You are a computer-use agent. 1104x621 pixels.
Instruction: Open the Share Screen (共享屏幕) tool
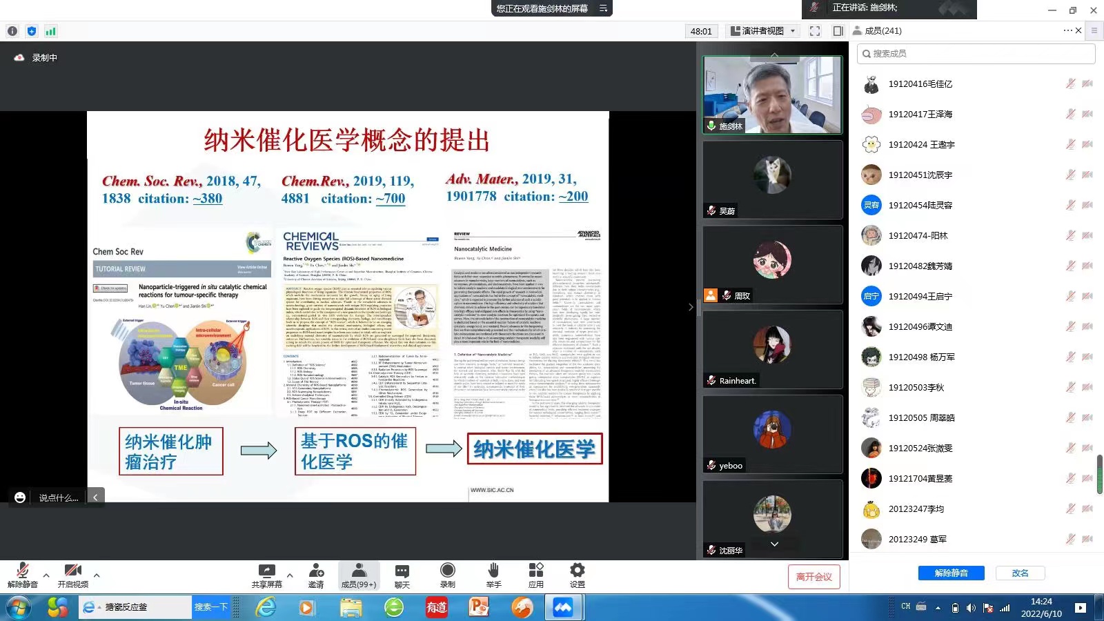point(266,575)
